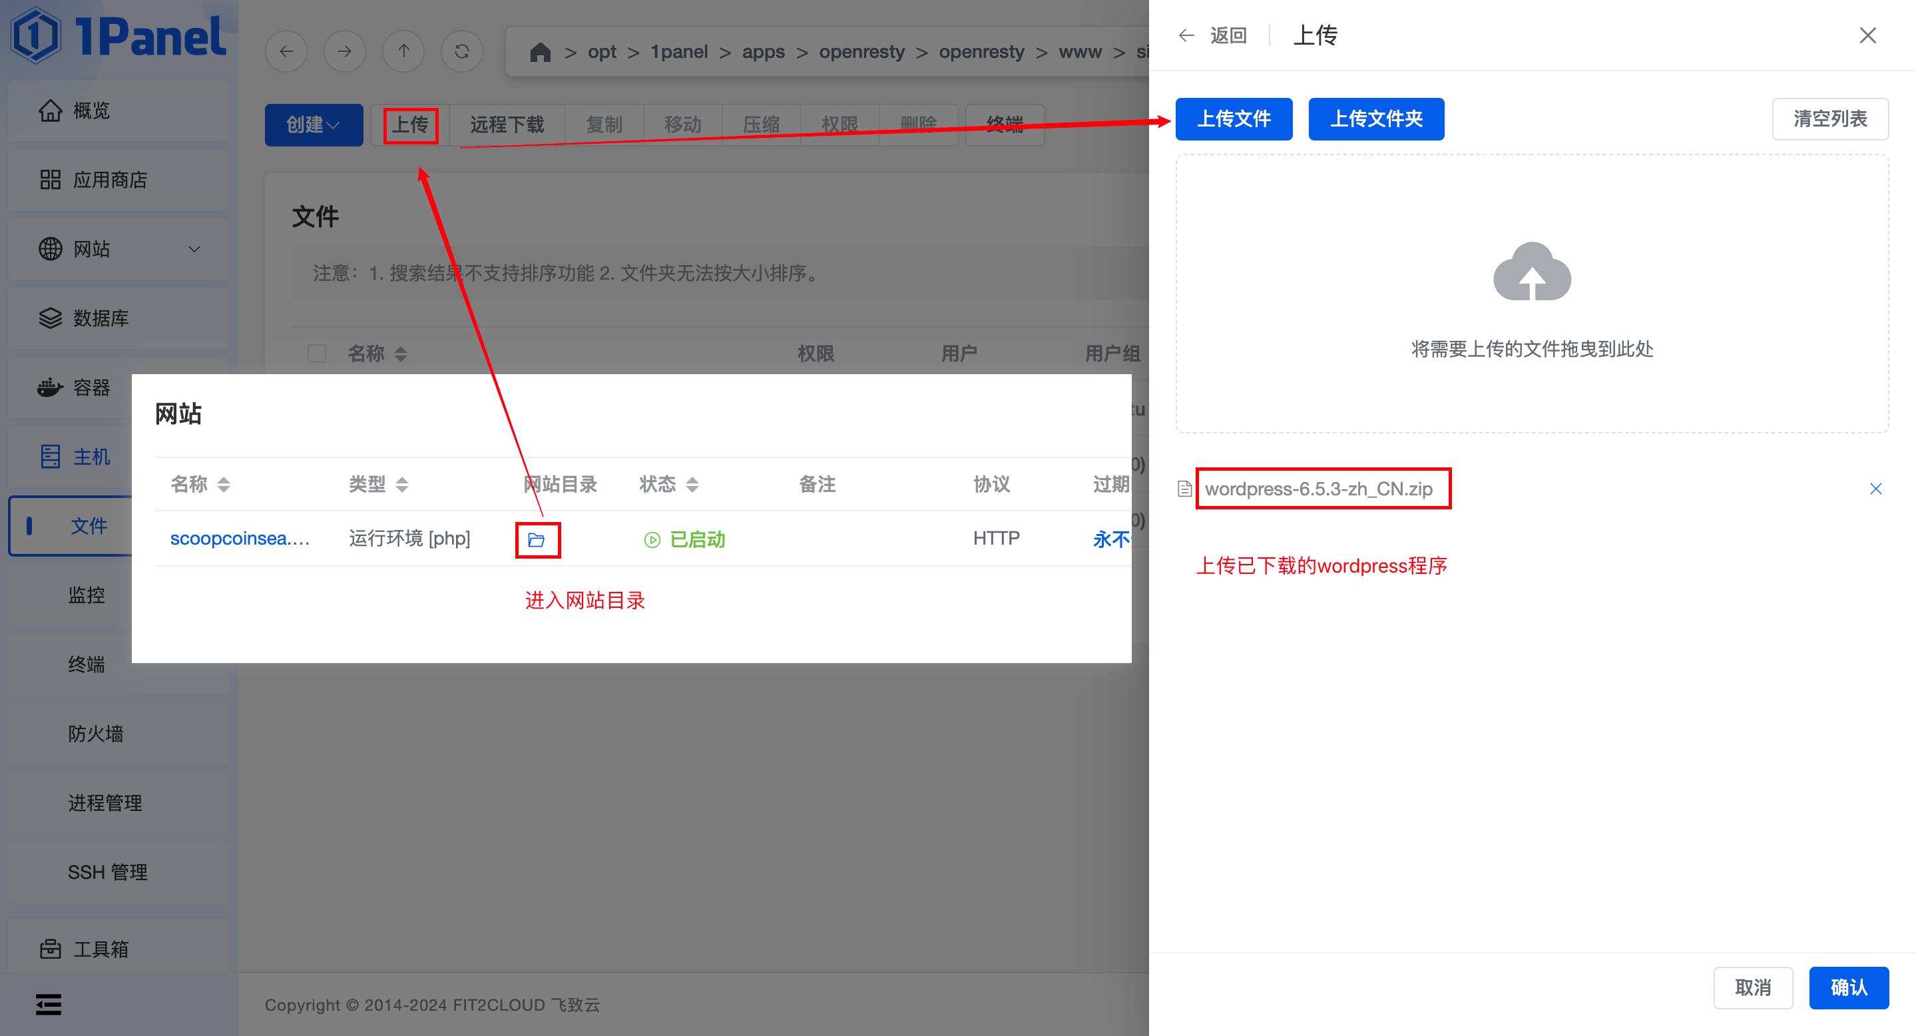The image size is (1916, 1036).
Task: Close upload panel with X
Action: (1867, 35)
